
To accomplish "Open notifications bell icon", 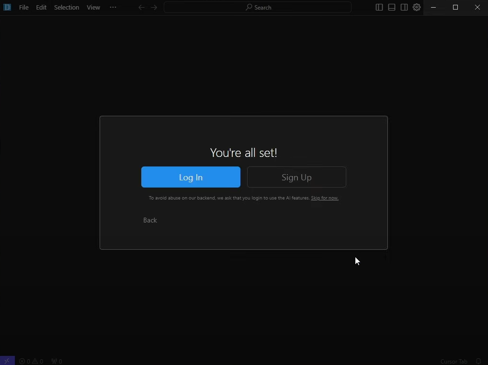I will [478, 361].
